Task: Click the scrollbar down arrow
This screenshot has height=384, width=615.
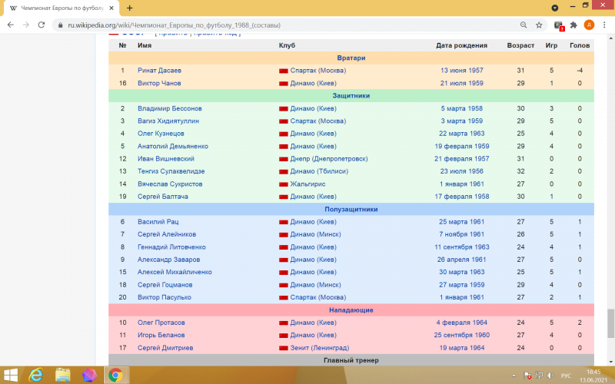Action: [x=610, y=362]
